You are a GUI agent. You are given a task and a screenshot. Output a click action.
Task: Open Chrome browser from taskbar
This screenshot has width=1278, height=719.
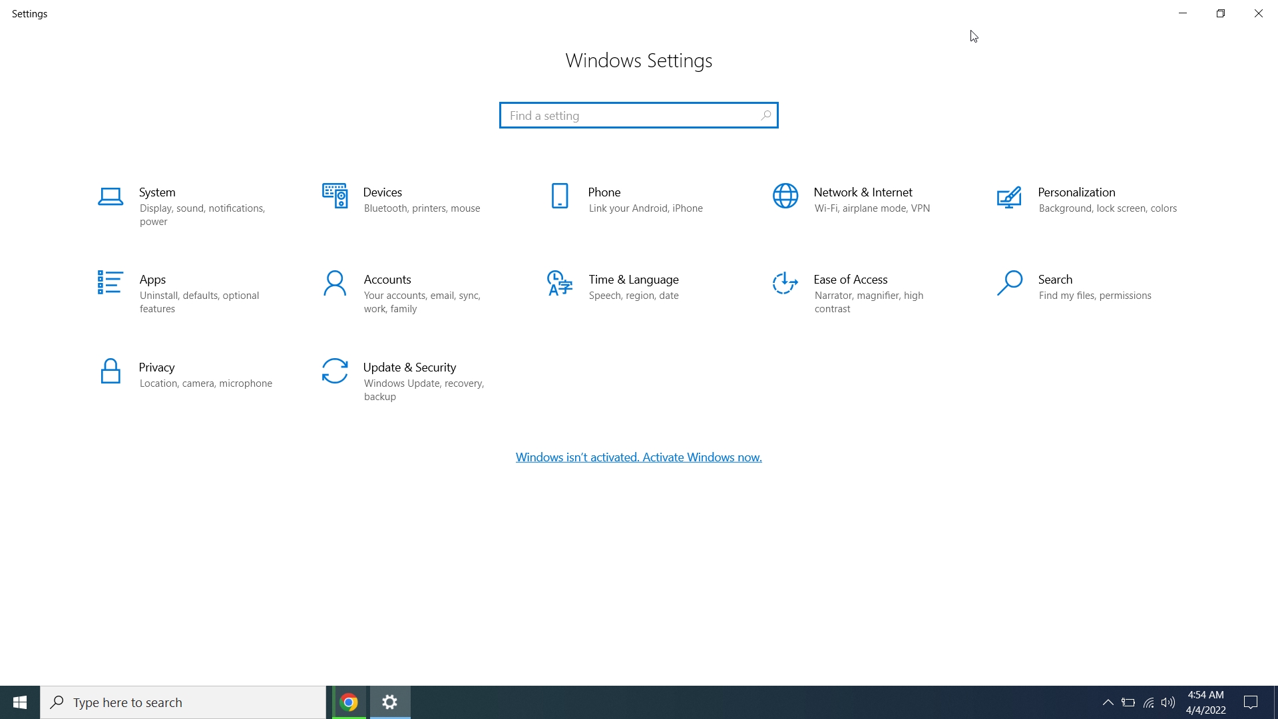[349, 702]
